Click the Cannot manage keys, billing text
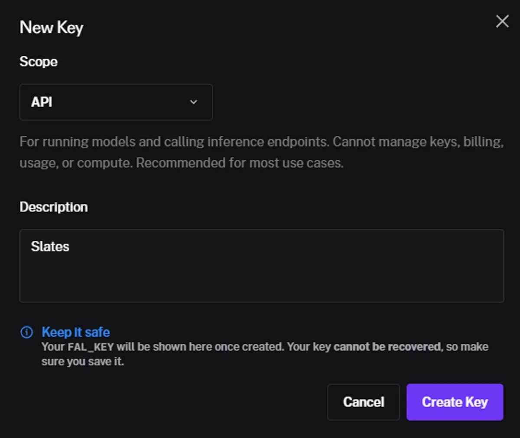This screenshot has height=438, width=520. [418, 142]
